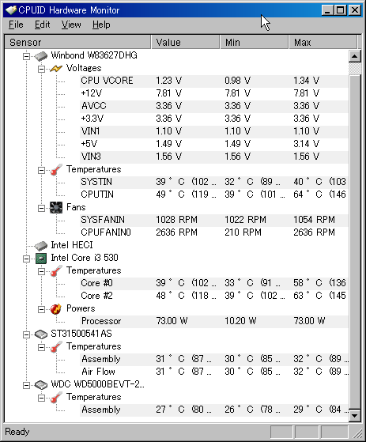Collapse the Intel Core i3 530 node
This screenshot has width=366, height=442.
[x=26, y=259]
